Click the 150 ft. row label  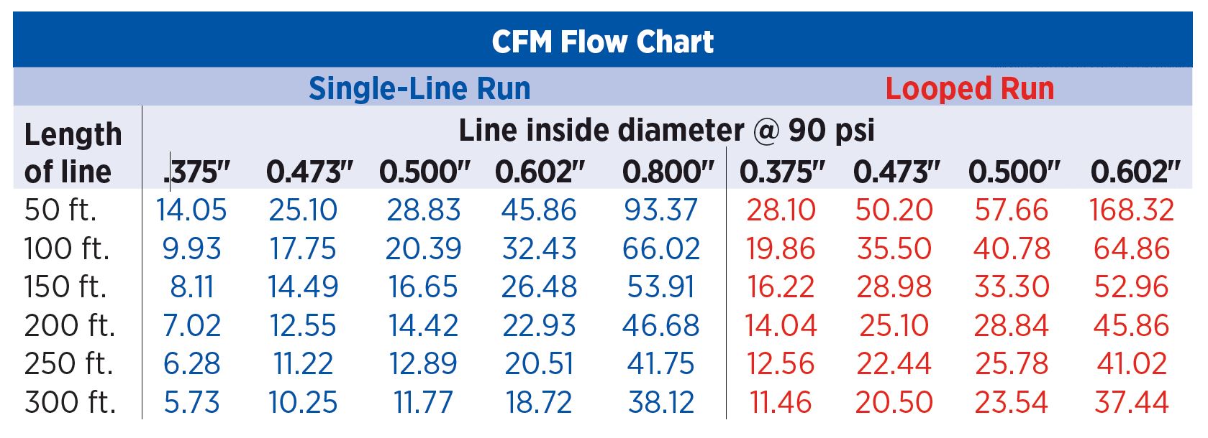[65, 287]
